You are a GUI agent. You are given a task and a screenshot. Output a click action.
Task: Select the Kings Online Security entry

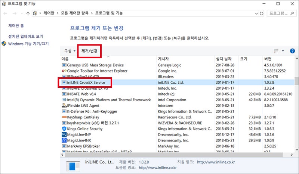click(177, 129)
